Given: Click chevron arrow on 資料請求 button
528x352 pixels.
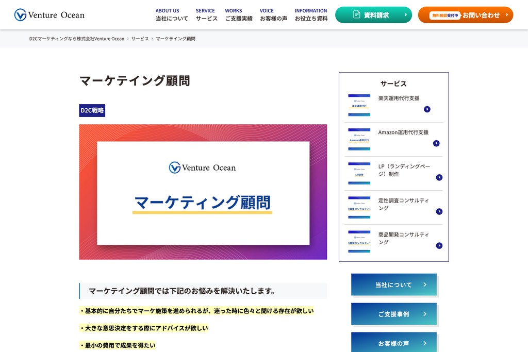Looking at the screenshot, I should pyautogui.click(x=405, y=15).
